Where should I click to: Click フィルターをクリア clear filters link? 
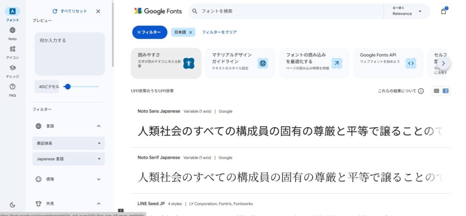coord(219,32)
